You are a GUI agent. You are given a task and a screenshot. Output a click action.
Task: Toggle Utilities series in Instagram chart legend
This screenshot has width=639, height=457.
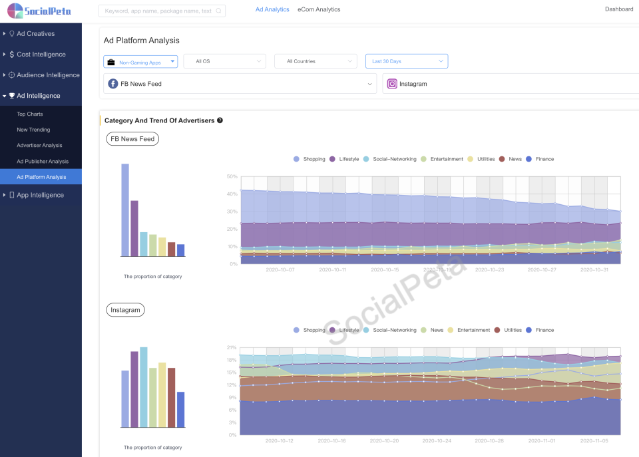(508, 330)
